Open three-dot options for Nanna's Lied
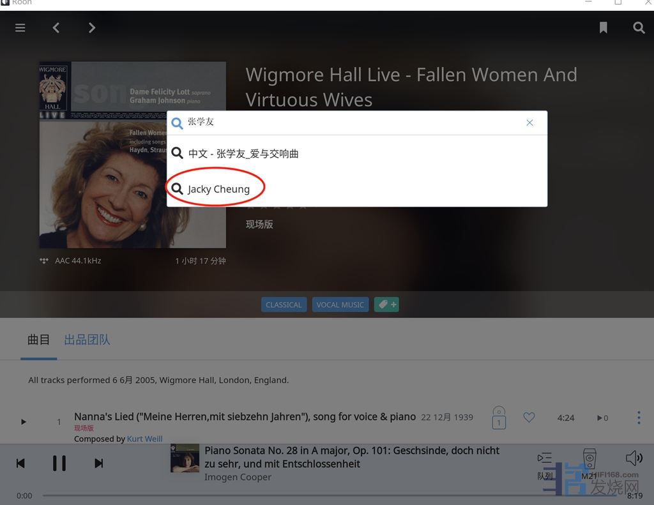This screenshot has height=505, width=654. (639, 418)
